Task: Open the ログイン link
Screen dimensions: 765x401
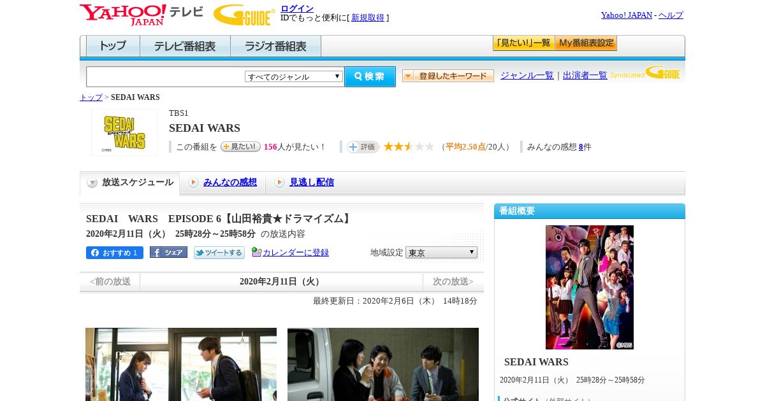Action: [x=297, y=8]
